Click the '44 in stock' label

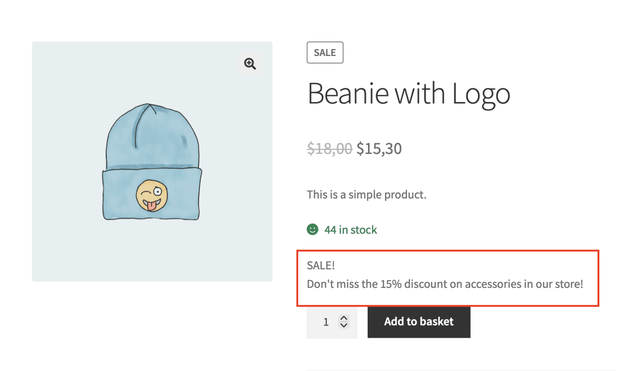(351, 230)
